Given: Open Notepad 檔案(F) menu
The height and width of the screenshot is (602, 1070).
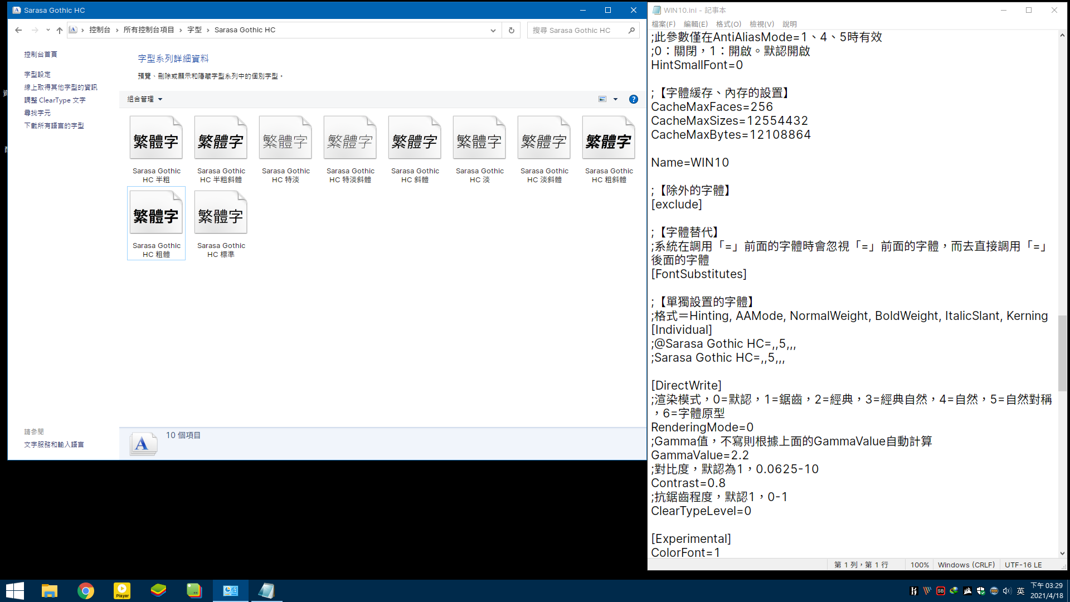Looking at the screenshot, I should [663, 24].
